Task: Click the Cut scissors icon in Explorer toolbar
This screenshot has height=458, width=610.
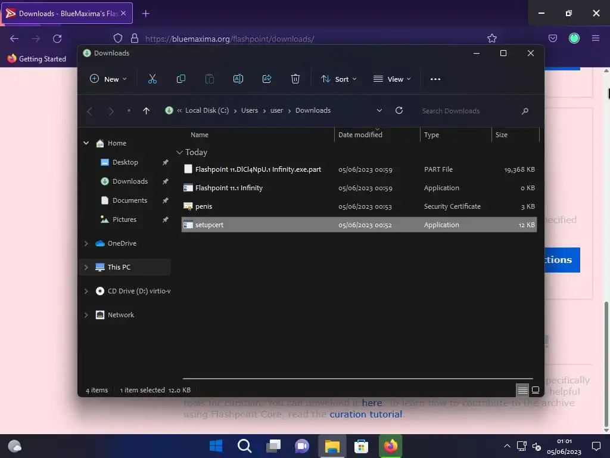Action: click(152, 79)
